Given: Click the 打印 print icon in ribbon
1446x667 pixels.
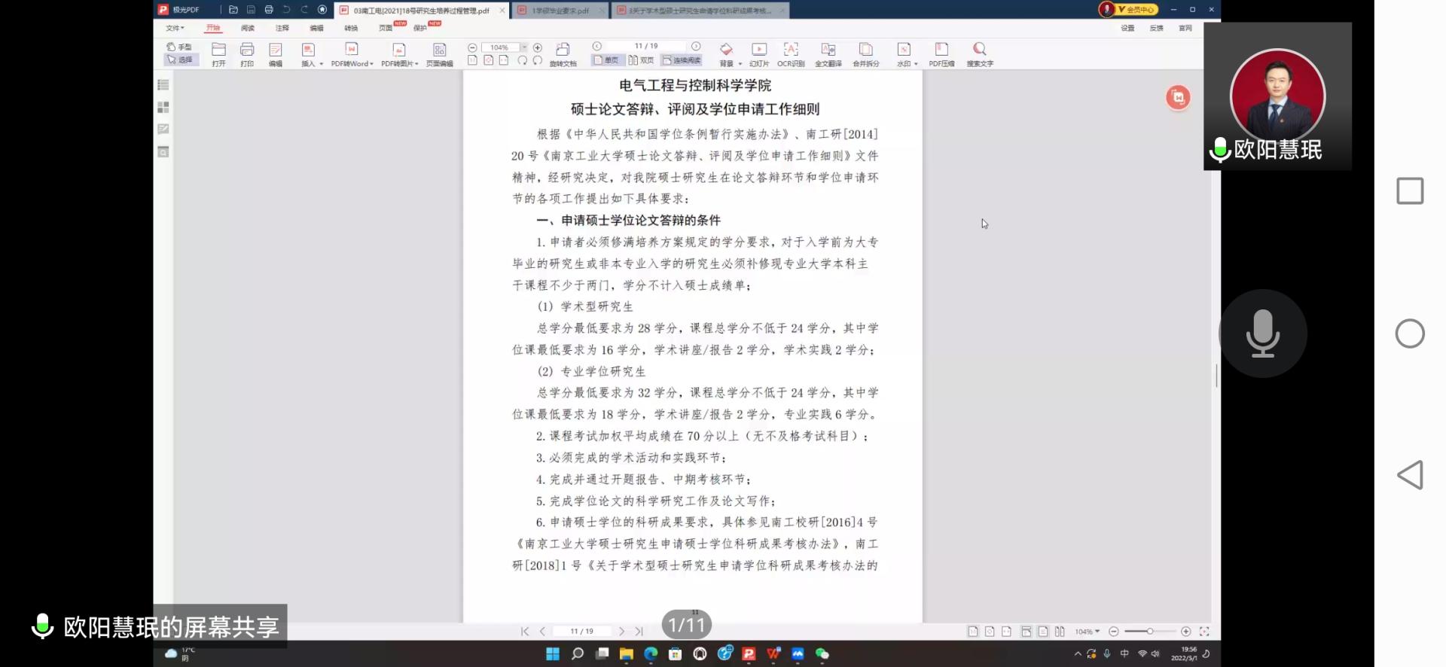Looking at the screenshot, I should click(x=246, y=50).
